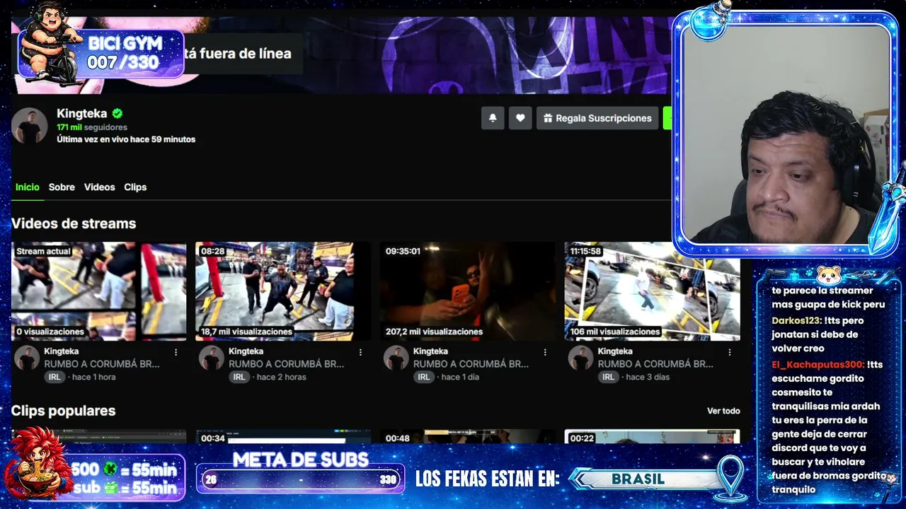906x509 pixels.
Task: Open the Videos tab
Action: 99,187
